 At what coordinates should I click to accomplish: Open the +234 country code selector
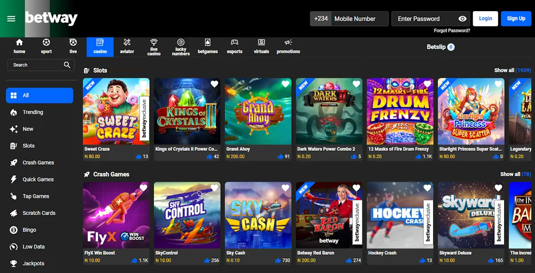point(321,18)
